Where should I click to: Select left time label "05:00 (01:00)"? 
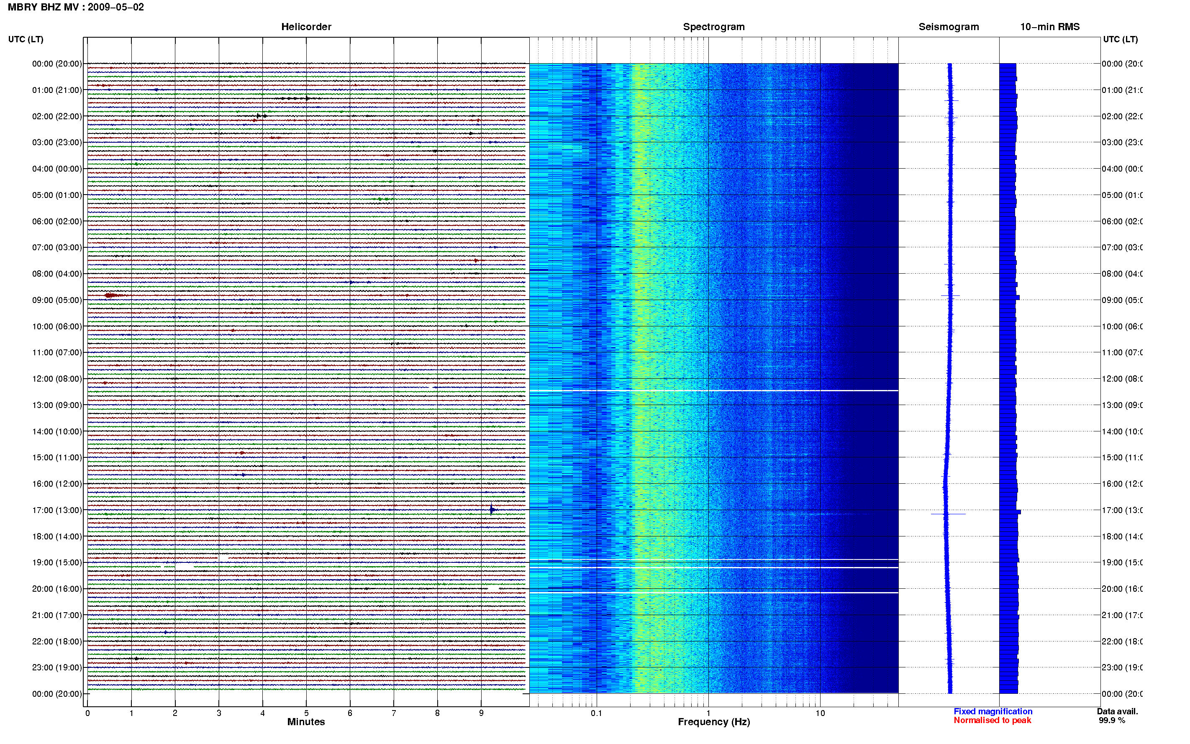56,195
